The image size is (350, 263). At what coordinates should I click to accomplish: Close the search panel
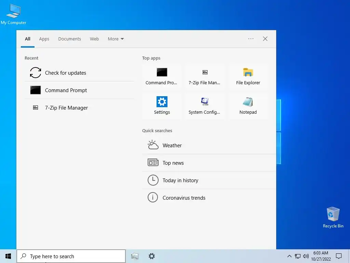click(x=265, y=39)
